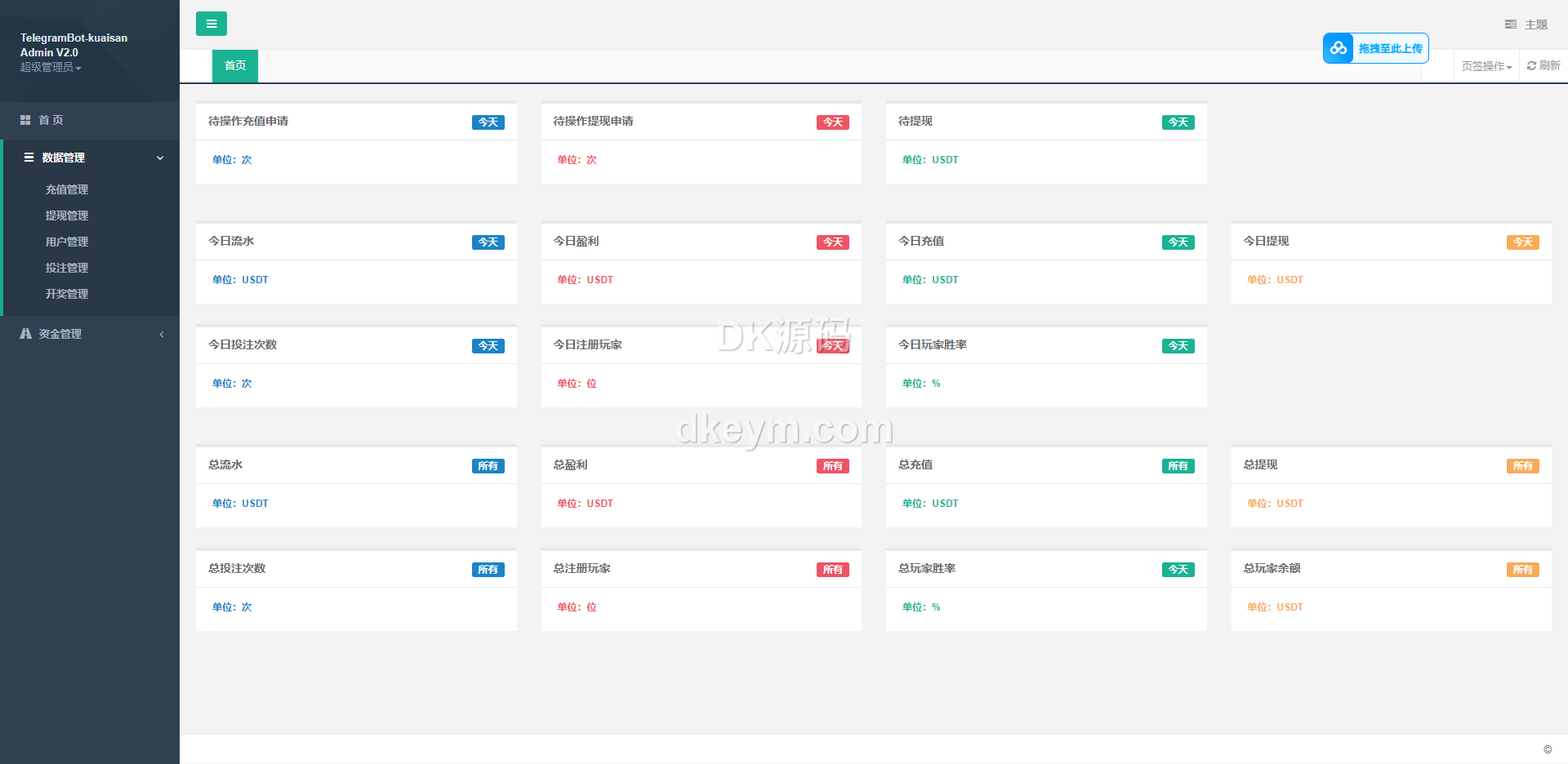Click the 所有 badge on 总流水 card

488,466
